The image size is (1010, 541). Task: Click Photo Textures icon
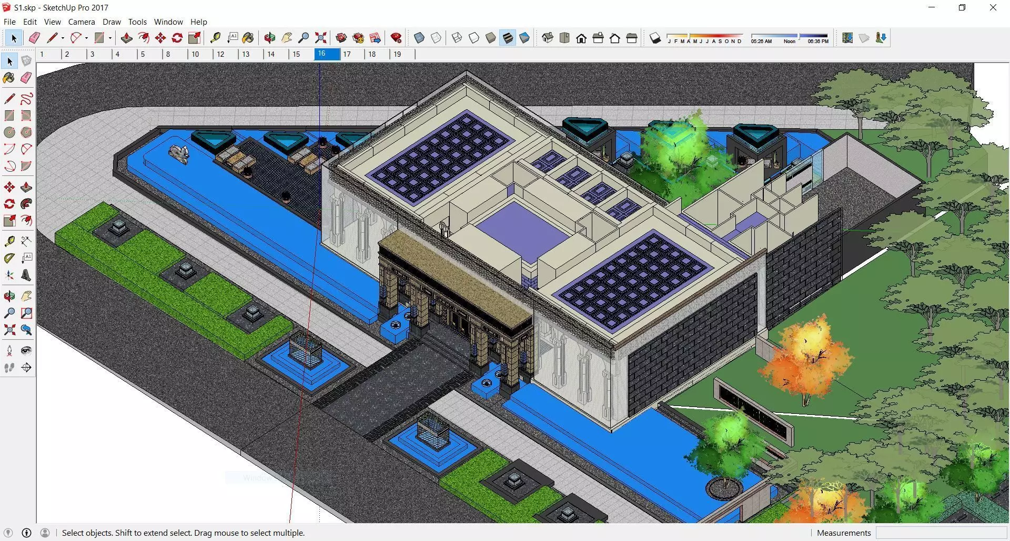click(x=881, y=38)
